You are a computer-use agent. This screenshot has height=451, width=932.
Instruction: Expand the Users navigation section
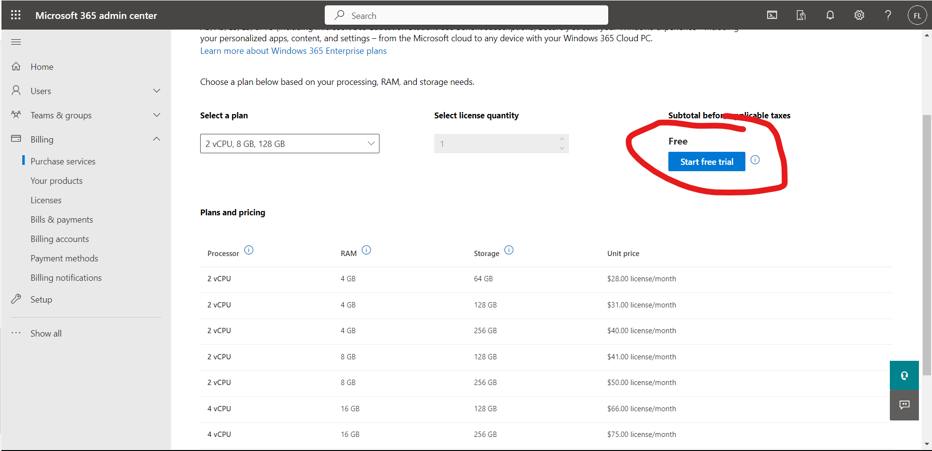(156, 91)
